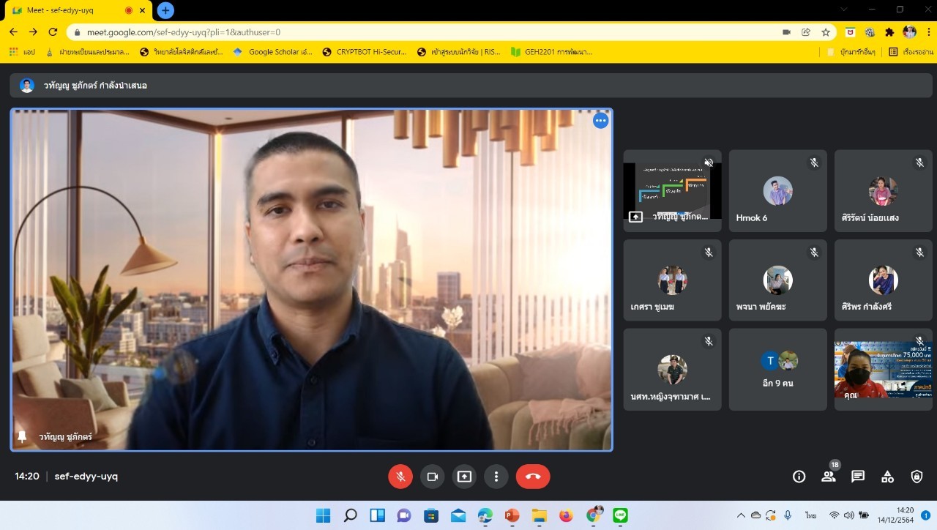Image resolution: width=937 pixels, height=530 pixels.
Task: Click the Present now screen share button
Action: pos(464,477)
